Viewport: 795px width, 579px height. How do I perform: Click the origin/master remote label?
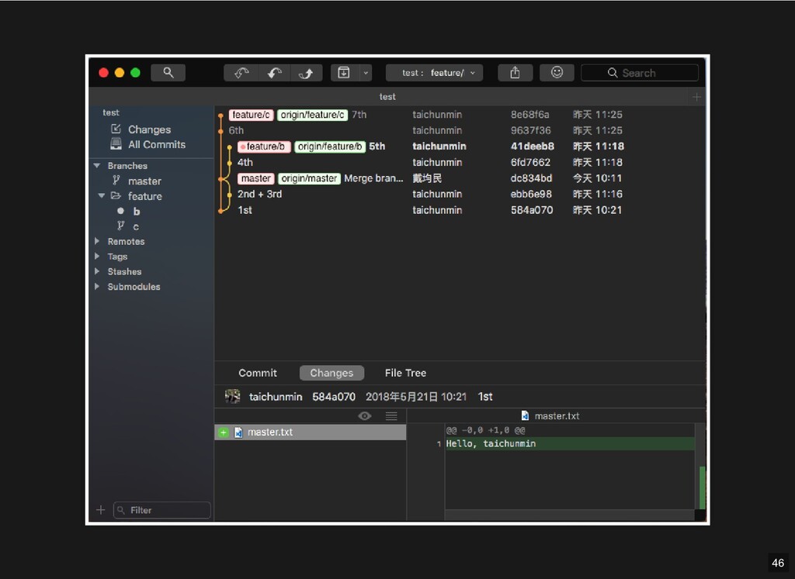click(x=309, y=178)
